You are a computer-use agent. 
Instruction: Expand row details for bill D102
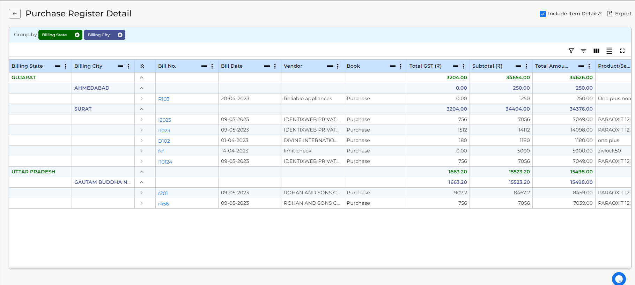(141, 140)
